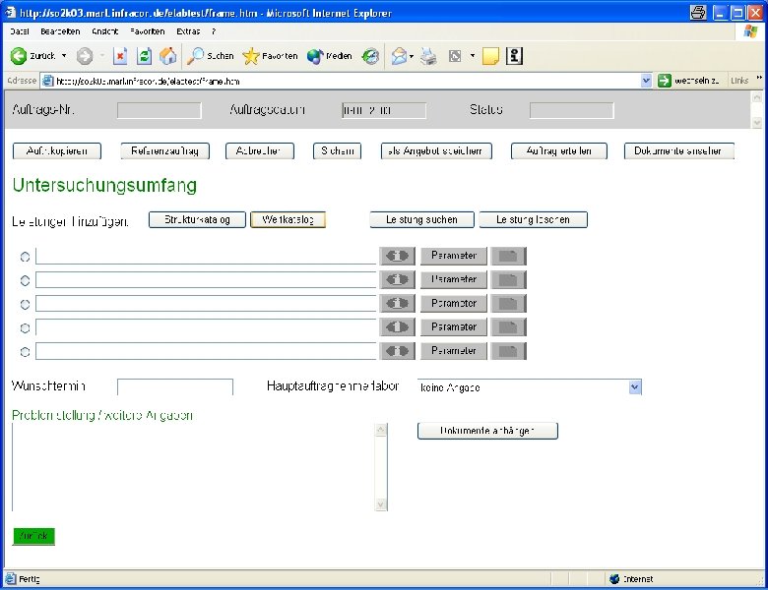The width and height of the screenshot is (768, 590).
Task: Refresh the page with the green arrows icon
Action: (x=144, y=56)
